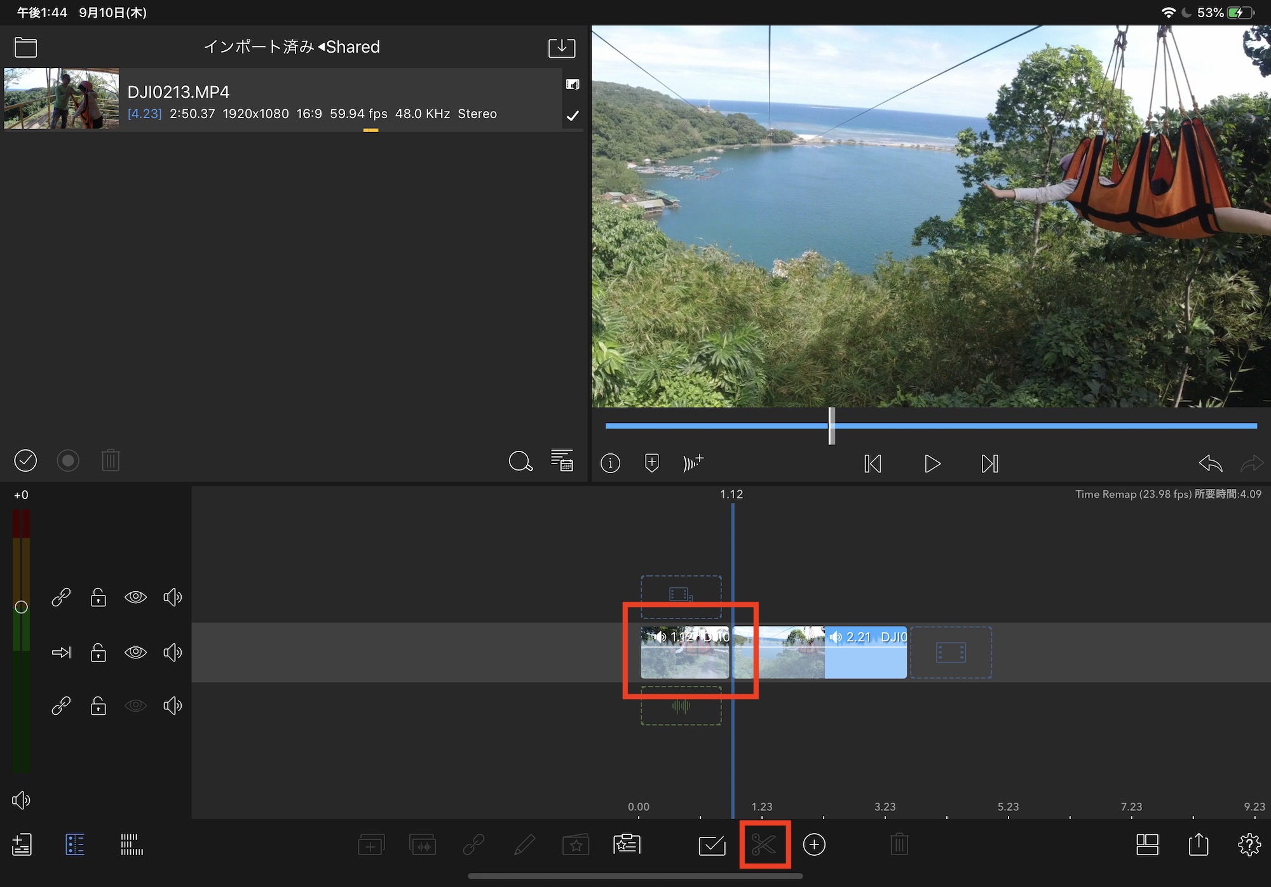Mute the bottom audio track speaker

[x=172, y=705]
